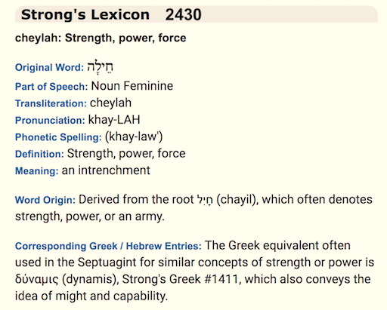387x310 pixels.
Task: Click the khay-LAH pronunciation text
Action: tap(114, 120)
